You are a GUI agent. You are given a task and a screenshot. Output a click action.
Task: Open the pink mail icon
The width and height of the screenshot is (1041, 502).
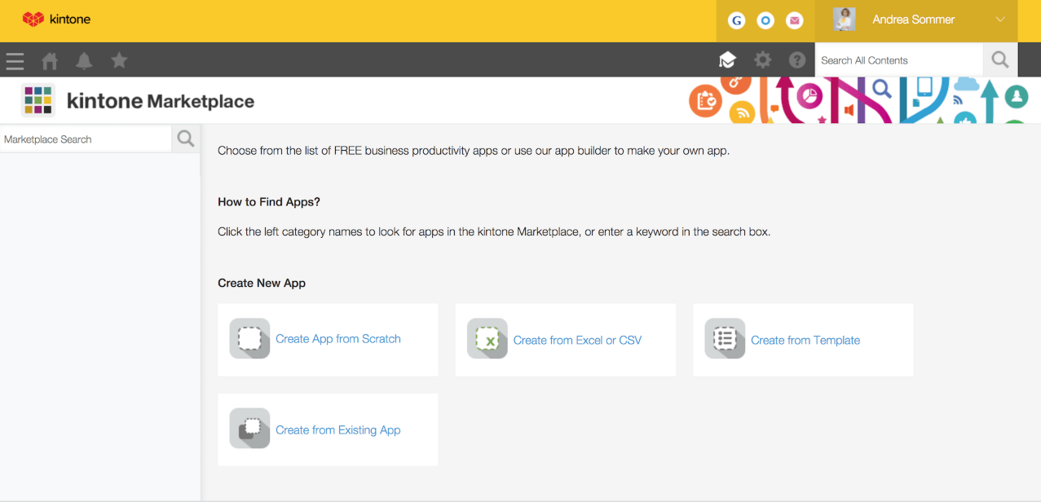coord(795,21)
